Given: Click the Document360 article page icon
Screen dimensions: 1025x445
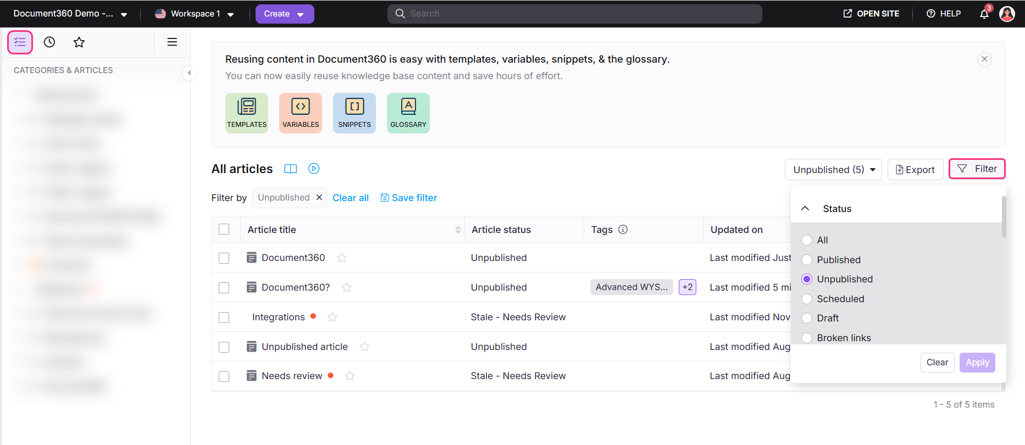Looking at the screenshot, I should 252,258.
